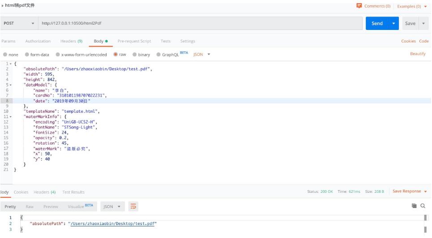Switch response view to Visualize
This screenshot has width=432, height=238.
click(x=80, y=206)
